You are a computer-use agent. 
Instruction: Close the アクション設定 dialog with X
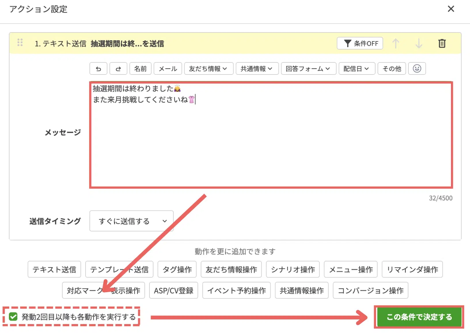coord(451,9)
